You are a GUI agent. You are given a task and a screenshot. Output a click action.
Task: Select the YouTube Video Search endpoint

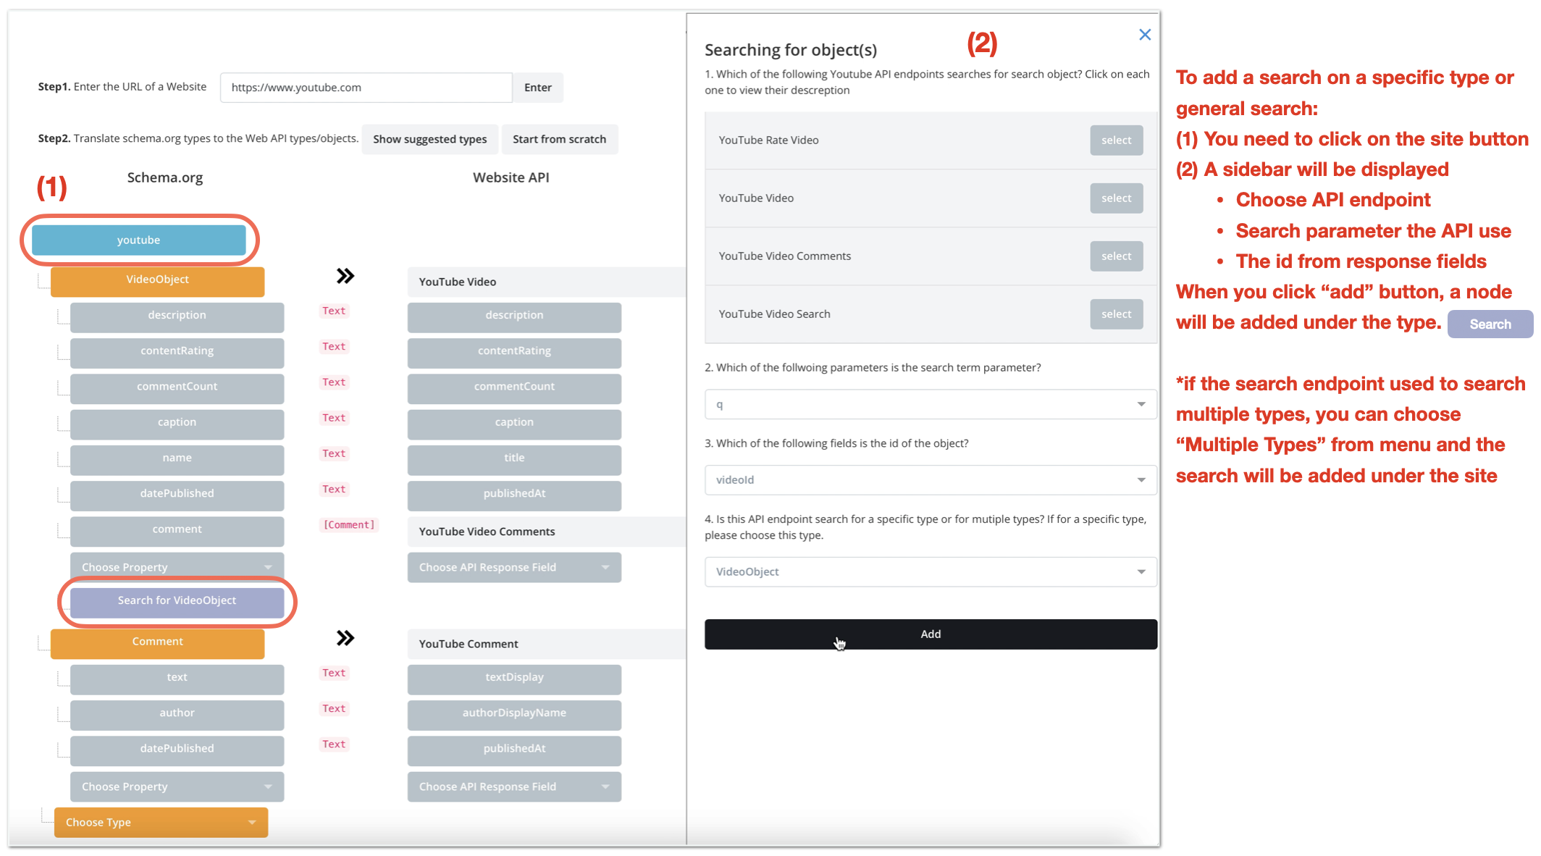pos(1115,314)
